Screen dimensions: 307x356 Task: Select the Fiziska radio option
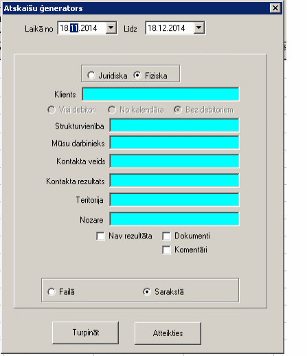(x=137, y=75)
